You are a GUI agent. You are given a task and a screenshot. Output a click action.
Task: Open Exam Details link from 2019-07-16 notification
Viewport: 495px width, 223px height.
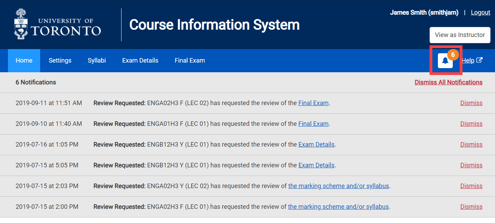click(x=316, y=145)
